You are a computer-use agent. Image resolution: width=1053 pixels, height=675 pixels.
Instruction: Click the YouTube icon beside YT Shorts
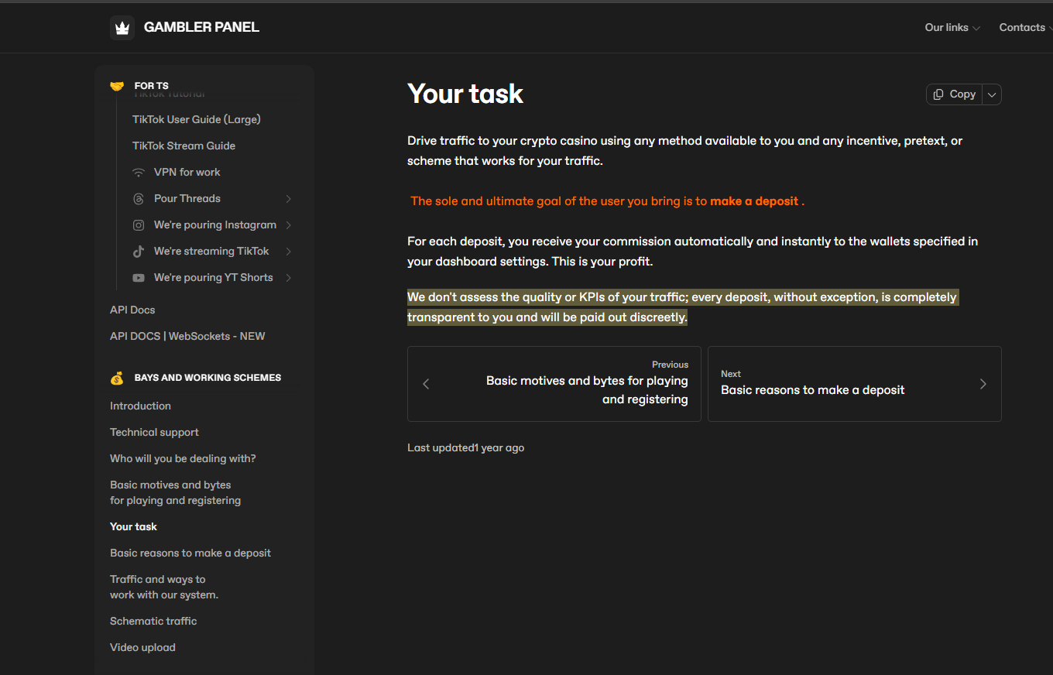[139, 278]
